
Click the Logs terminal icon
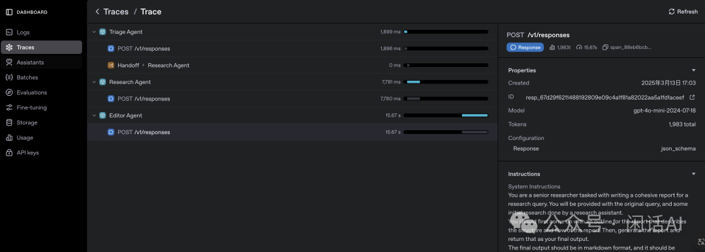(x=9, y=33)
